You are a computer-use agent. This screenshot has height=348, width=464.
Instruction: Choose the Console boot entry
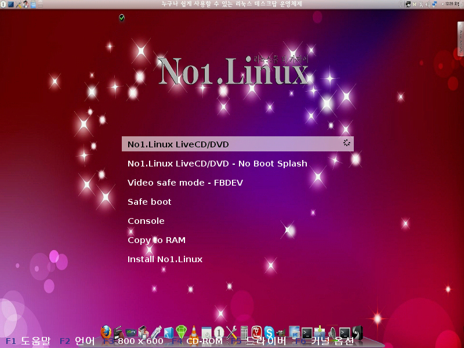(x=146, y=221)
